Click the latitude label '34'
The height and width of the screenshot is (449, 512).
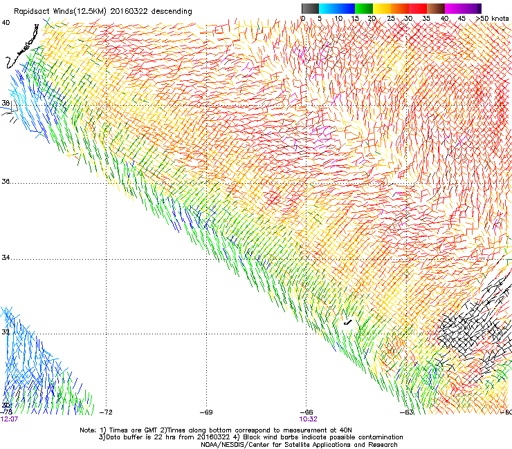(x=6, y=258)
